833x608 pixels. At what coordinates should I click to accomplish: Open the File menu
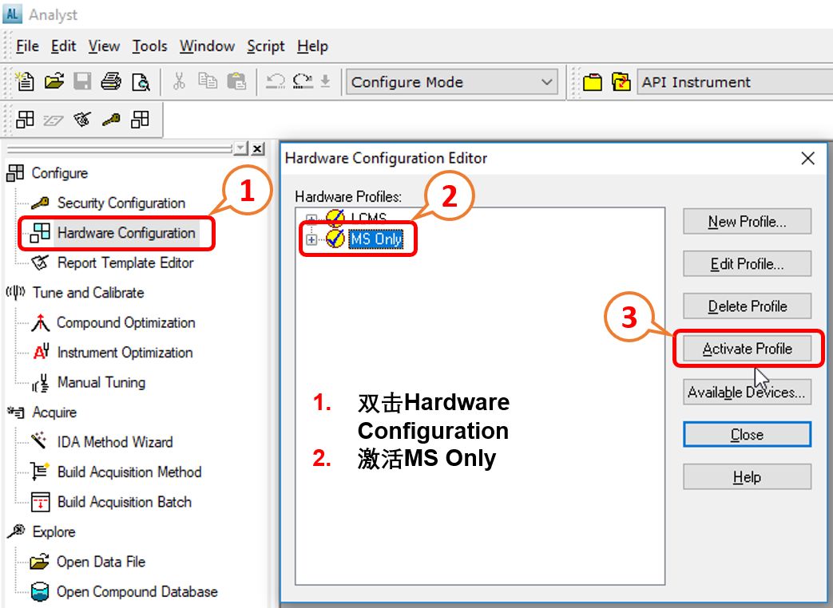pyautogui.click(x=27, y=46)
